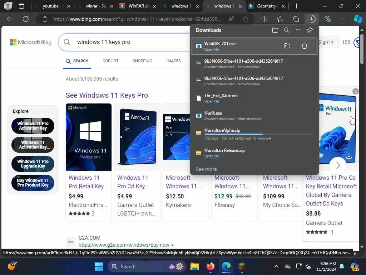Open Firefox from the taskbar
This screenshot has height=275, width=366.
point(210,266)
